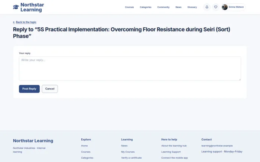260x162 pixels.
Task: Click the Your reply label
Action: (x=25, y=53)
